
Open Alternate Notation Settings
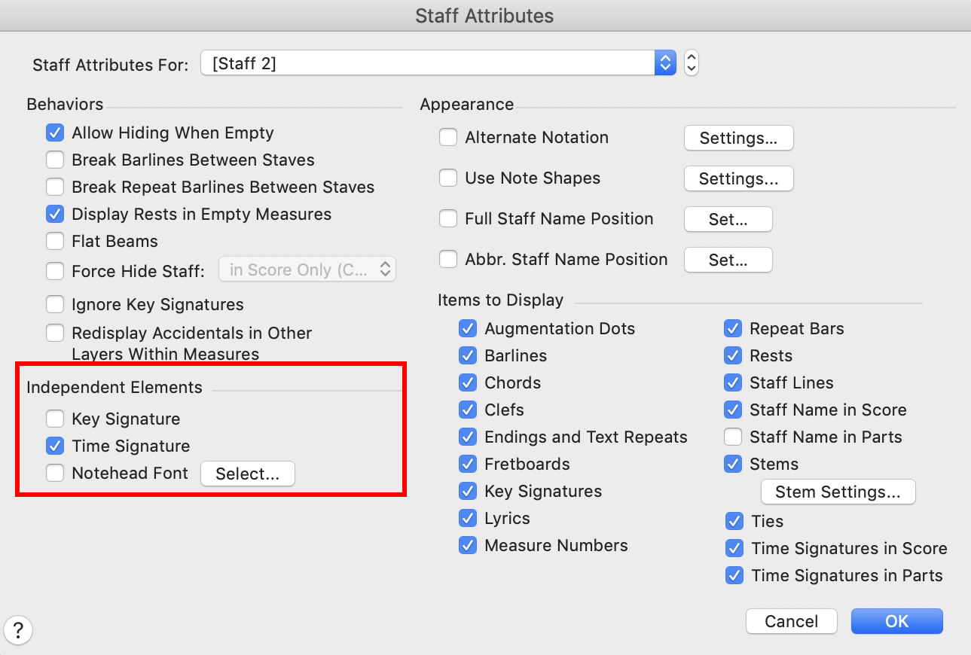click(738, 139)
